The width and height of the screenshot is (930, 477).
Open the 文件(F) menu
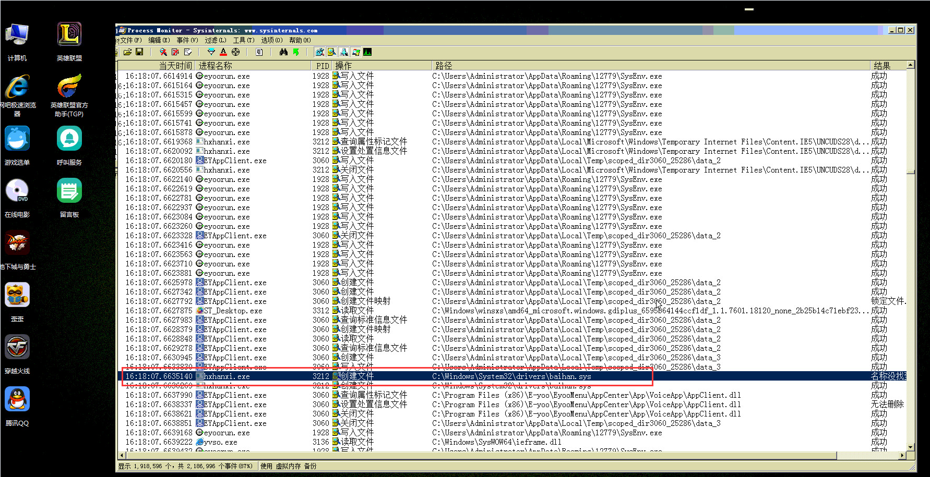point(130,40)
